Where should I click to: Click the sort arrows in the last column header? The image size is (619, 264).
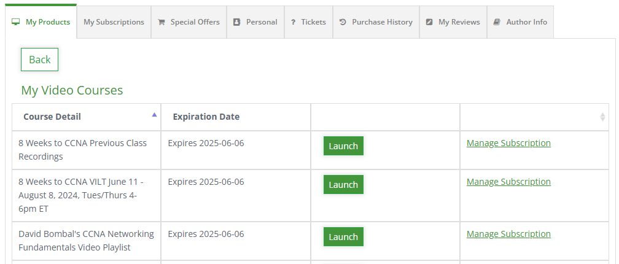602,117
